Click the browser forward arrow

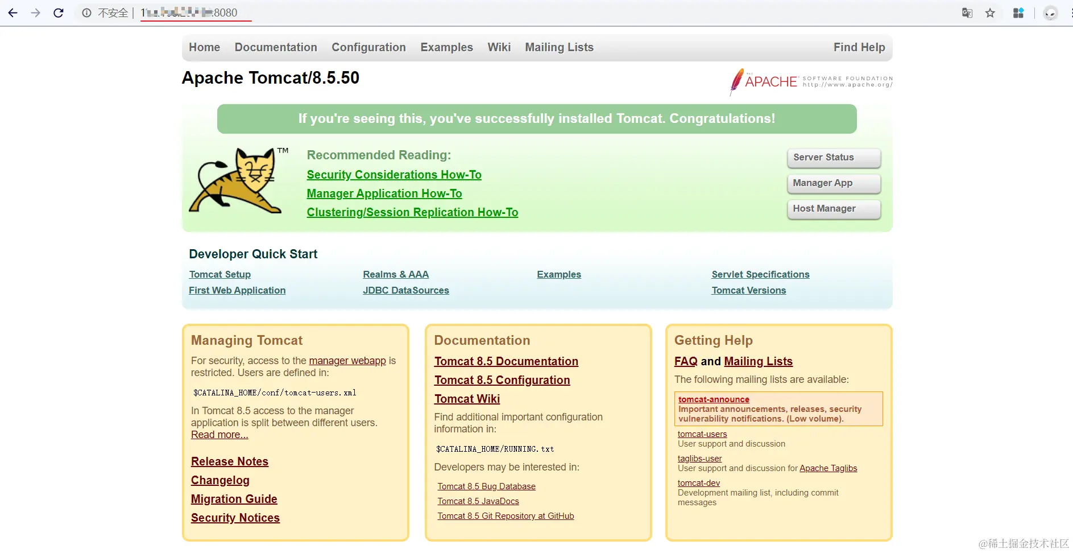point(35,13)
